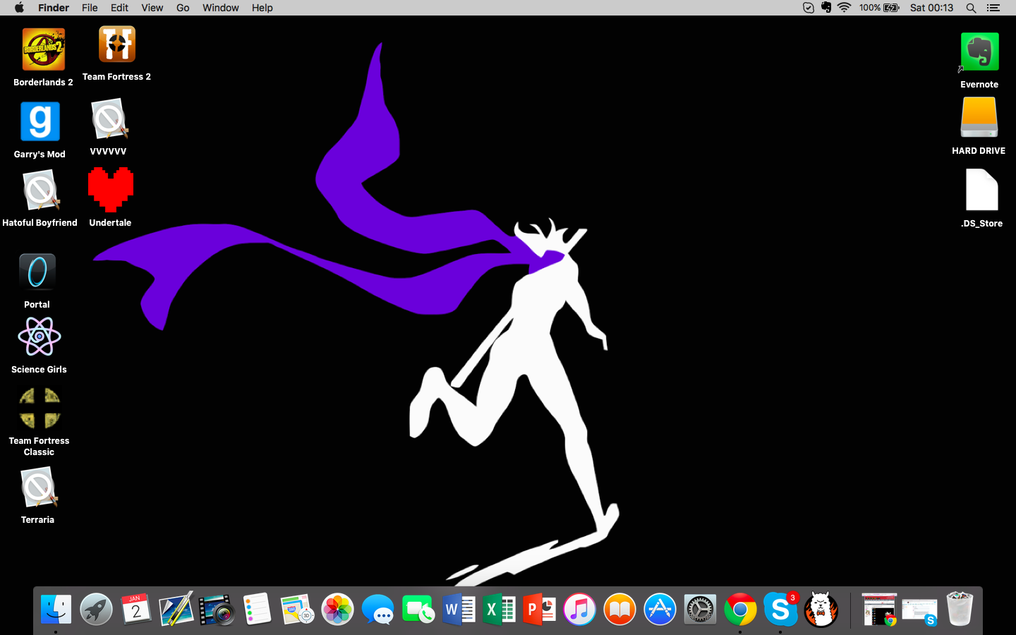The image size is (1016, 635).
Task: Select the Team Fortress 2 desktop icon
Action: point(116,44)
